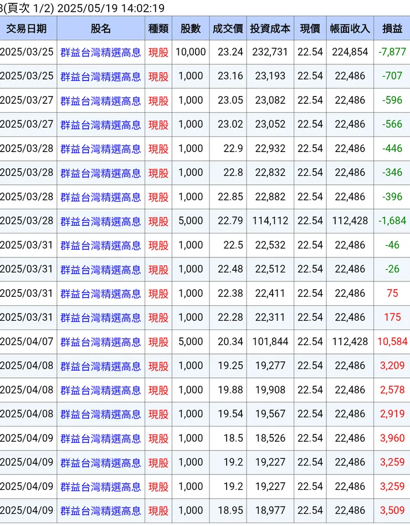
Task: Open 群益台灣精選高息 link in the 19.25 price row
Action: tap(100, 366)
